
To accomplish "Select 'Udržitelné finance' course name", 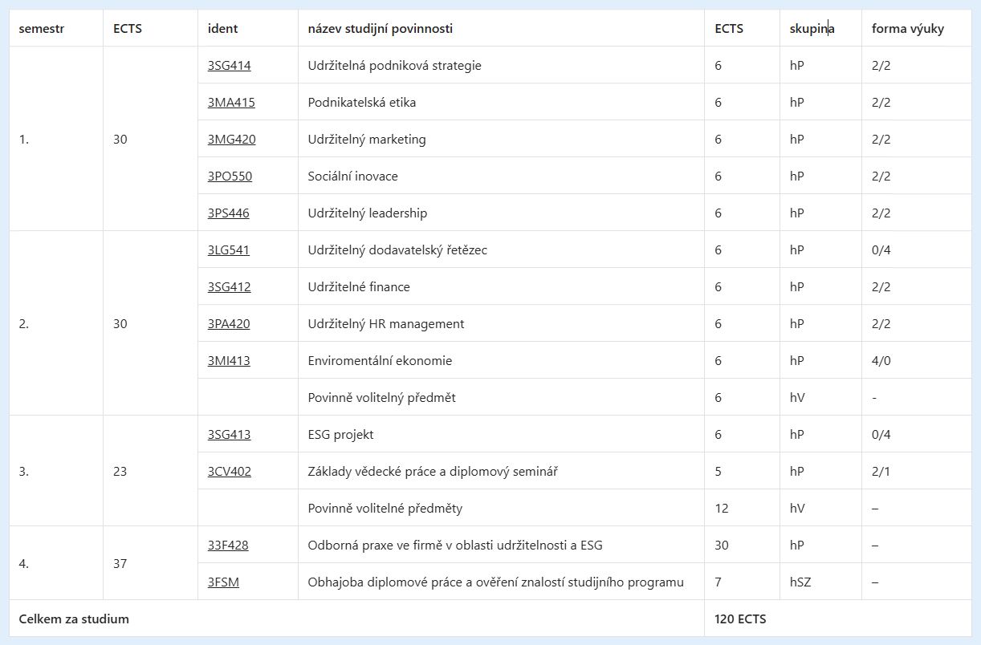I will [359, 287].
